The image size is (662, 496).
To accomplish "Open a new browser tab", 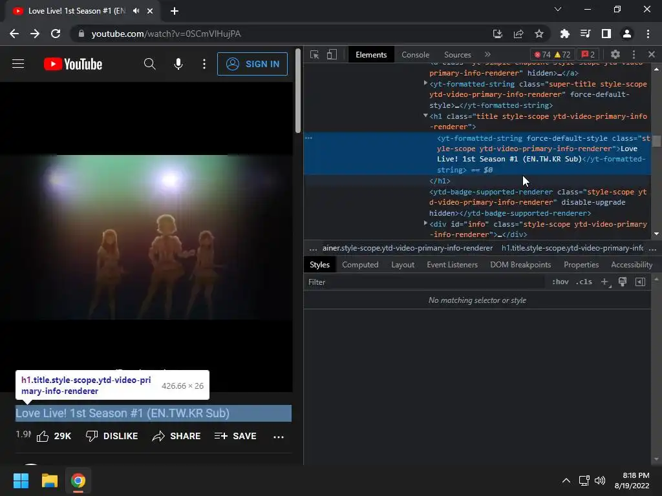I will point(175,11).
